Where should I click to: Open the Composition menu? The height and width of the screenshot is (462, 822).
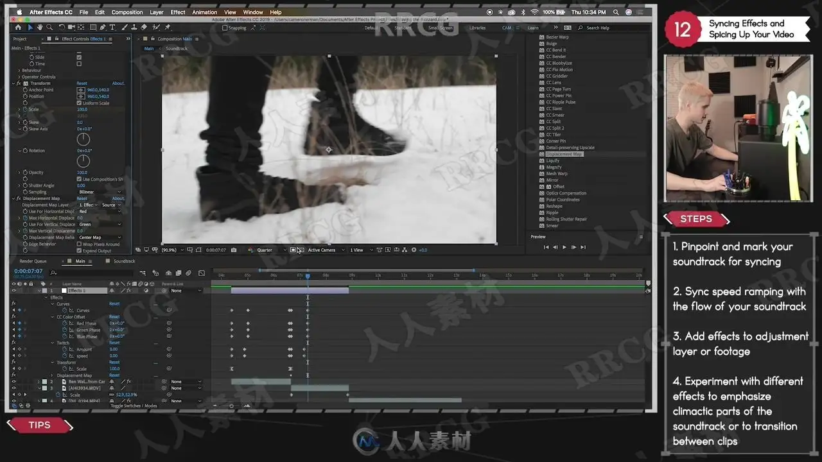coord(127,12)
